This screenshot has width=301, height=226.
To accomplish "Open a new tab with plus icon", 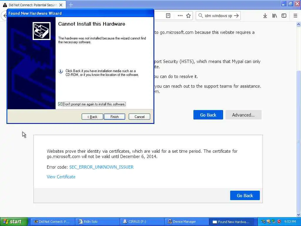I will tap(71, 5).
